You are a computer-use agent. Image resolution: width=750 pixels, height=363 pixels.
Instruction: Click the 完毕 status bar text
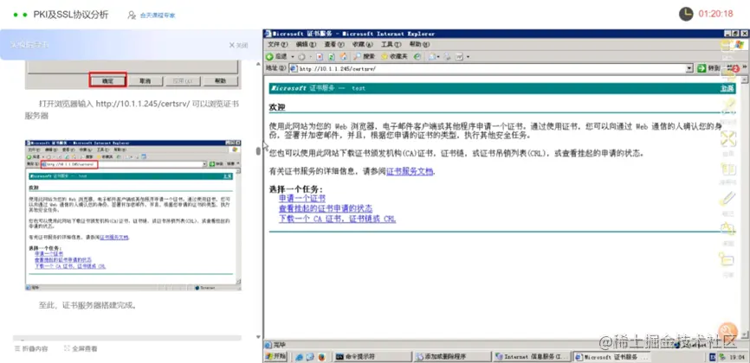(279, 345)
